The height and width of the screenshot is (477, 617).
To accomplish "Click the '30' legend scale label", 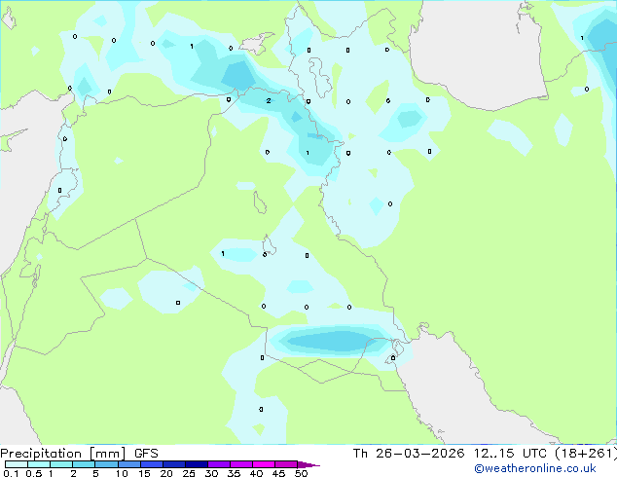I will point(211,473).
